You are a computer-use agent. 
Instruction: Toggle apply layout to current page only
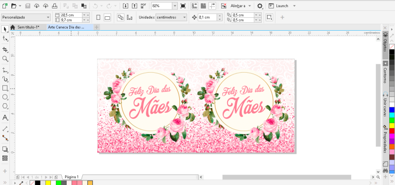(x=129, y=17)
